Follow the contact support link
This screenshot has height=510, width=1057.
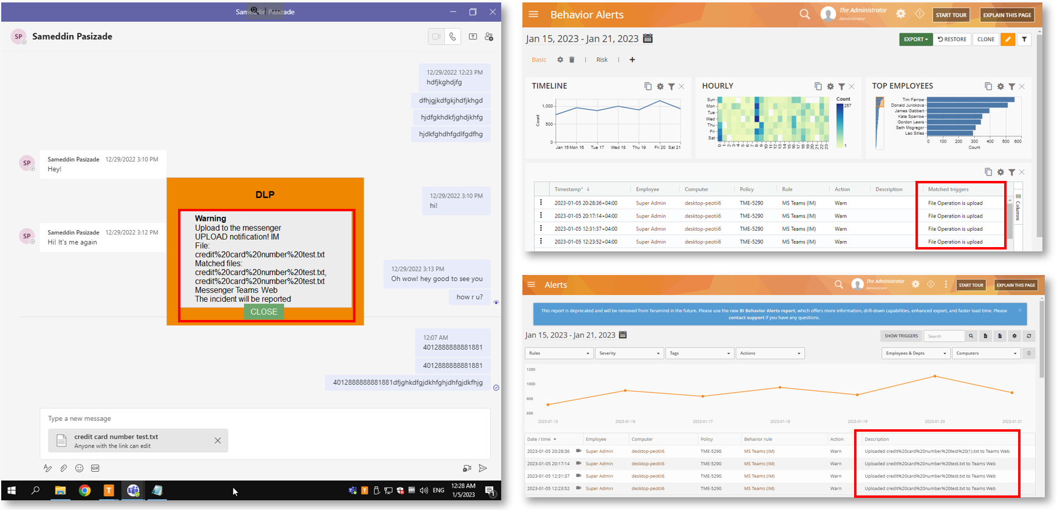[x=746, y=318]
